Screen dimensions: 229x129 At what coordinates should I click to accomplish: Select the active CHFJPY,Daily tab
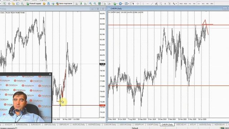tap(167, 125)
